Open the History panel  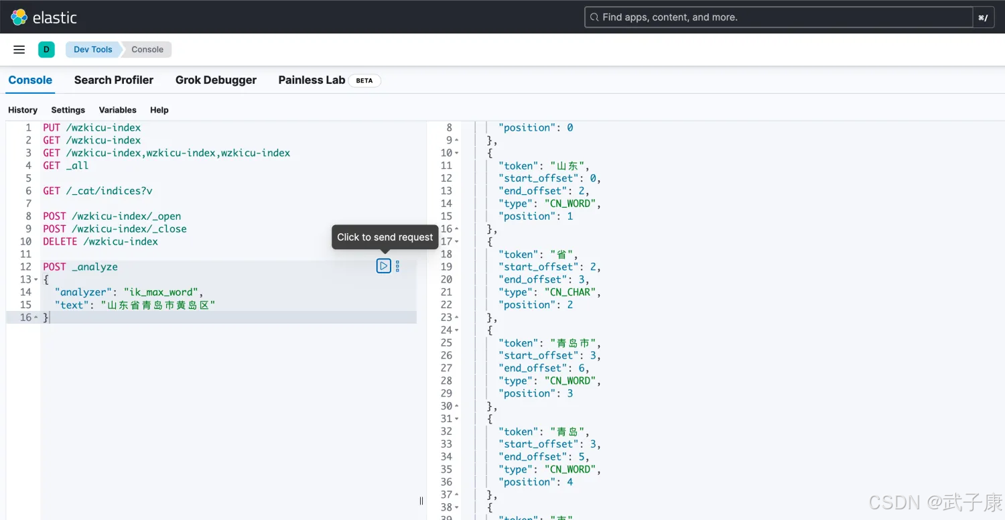click(x=23, y=110)
